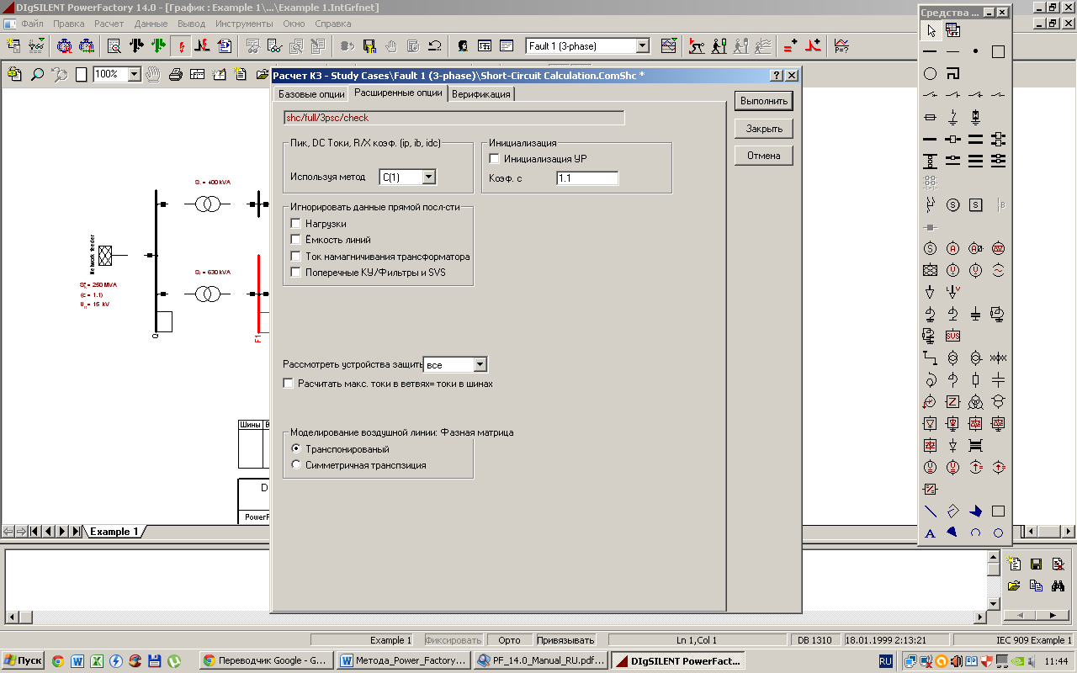The image size is (1077, 673).
Task: Choose the common impedance Z element
Action: coord(953,401)
